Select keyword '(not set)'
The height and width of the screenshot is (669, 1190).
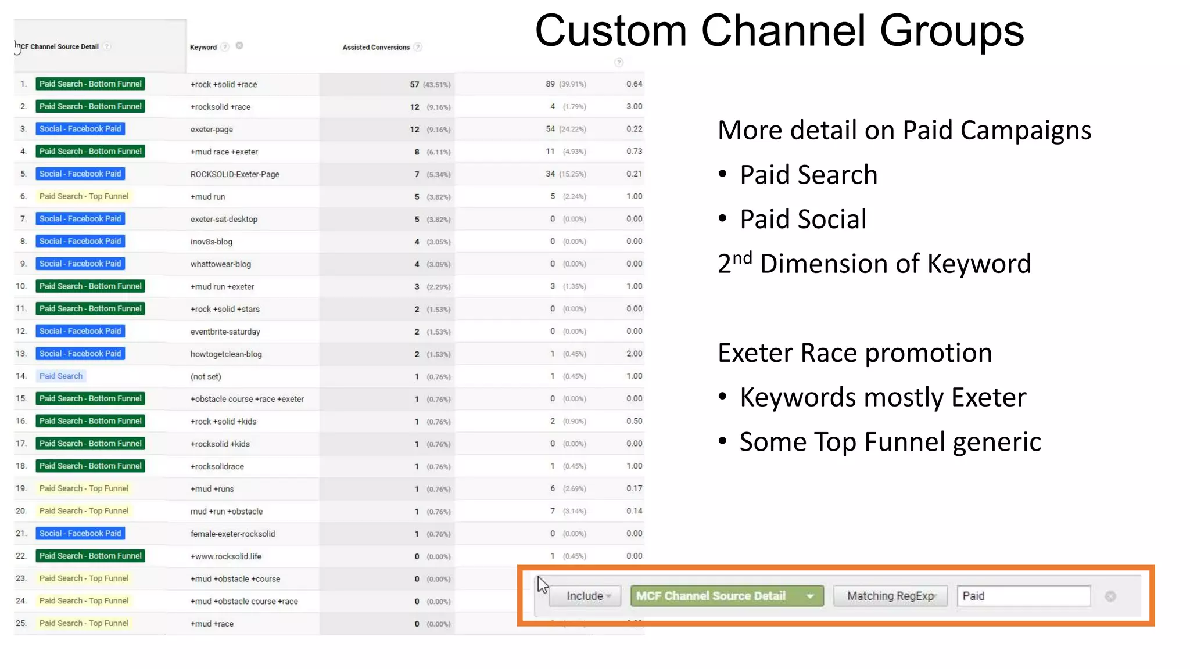[x=206, y=377]
